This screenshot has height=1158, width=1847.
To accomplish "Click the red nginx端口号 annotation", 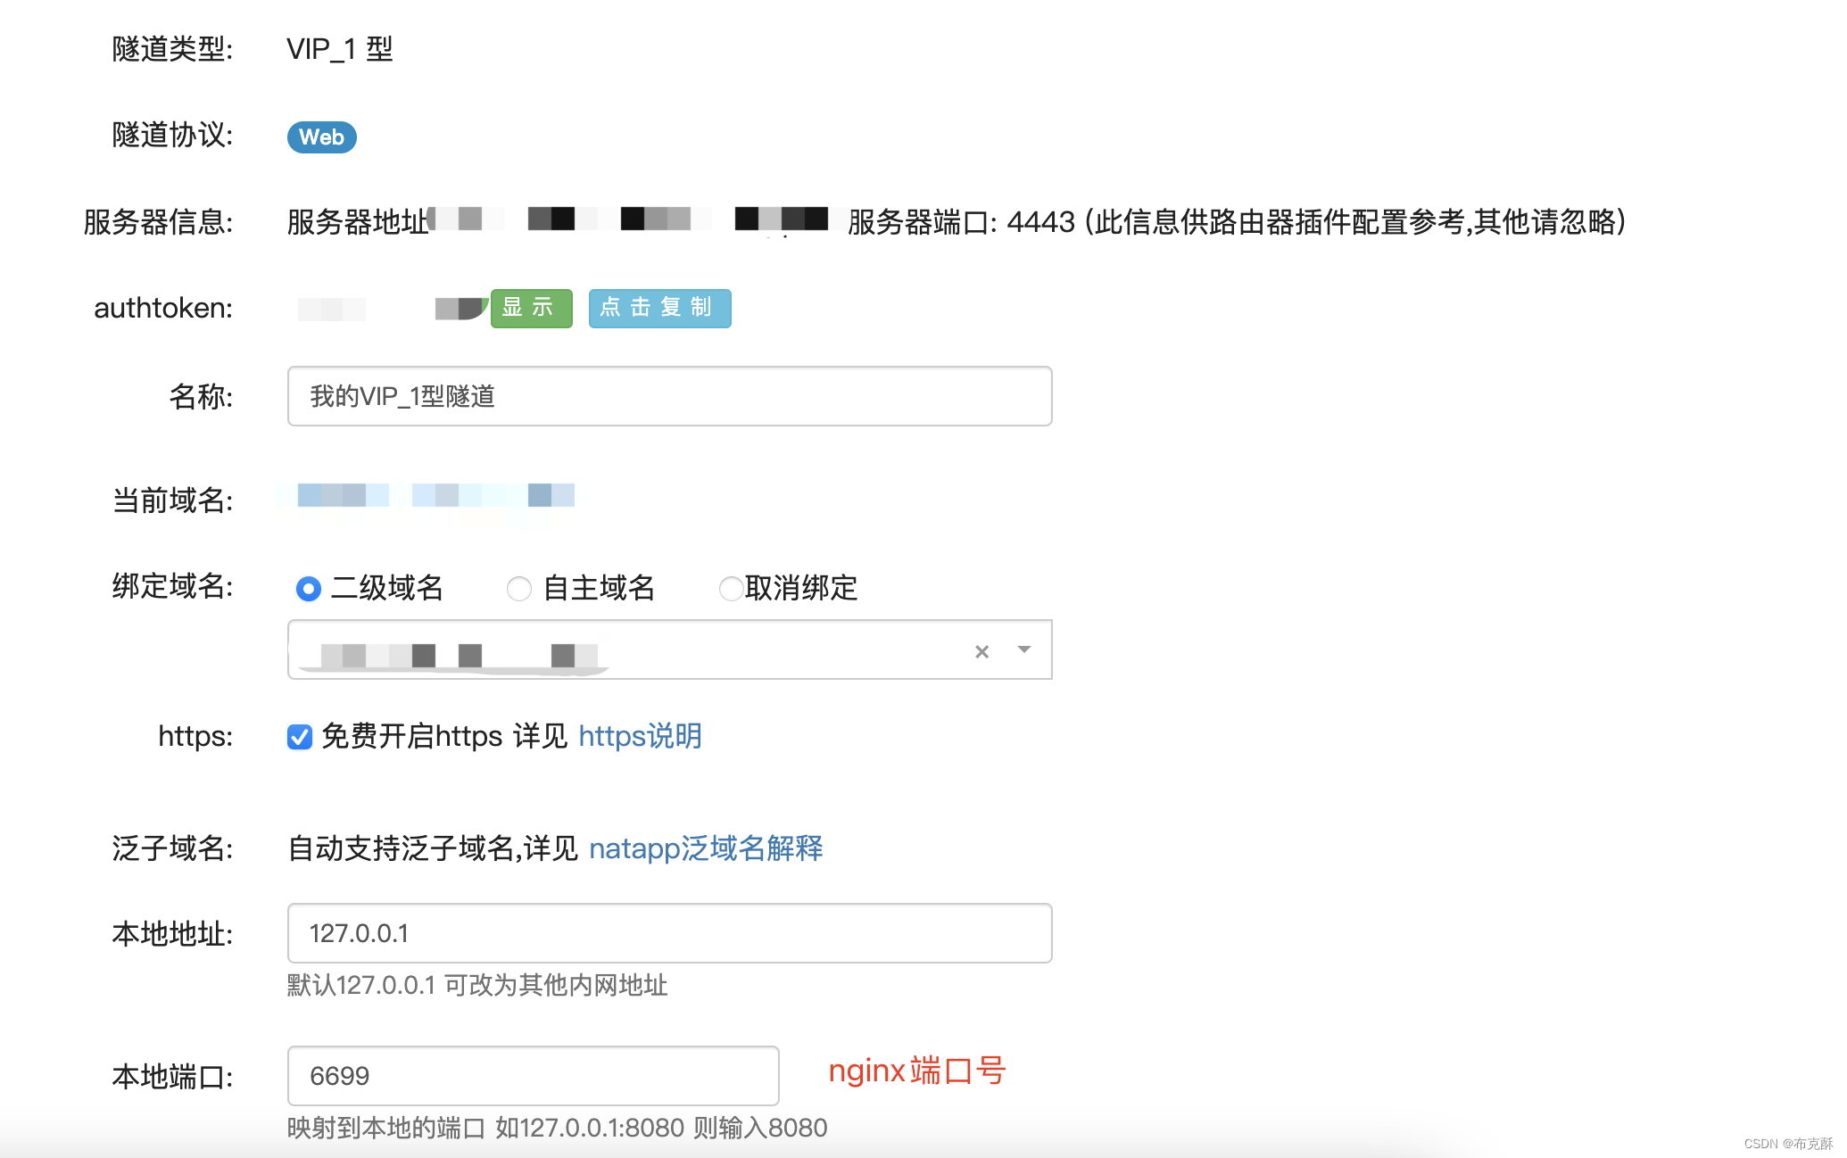I will coord(916,1071).
